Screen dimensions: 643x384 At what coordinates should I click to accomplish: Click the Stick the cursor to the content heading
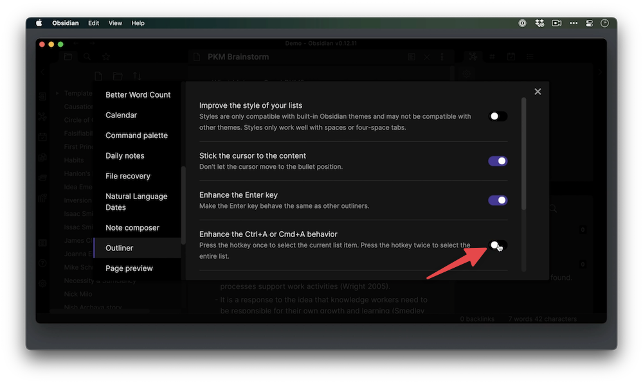pos(253,155)
